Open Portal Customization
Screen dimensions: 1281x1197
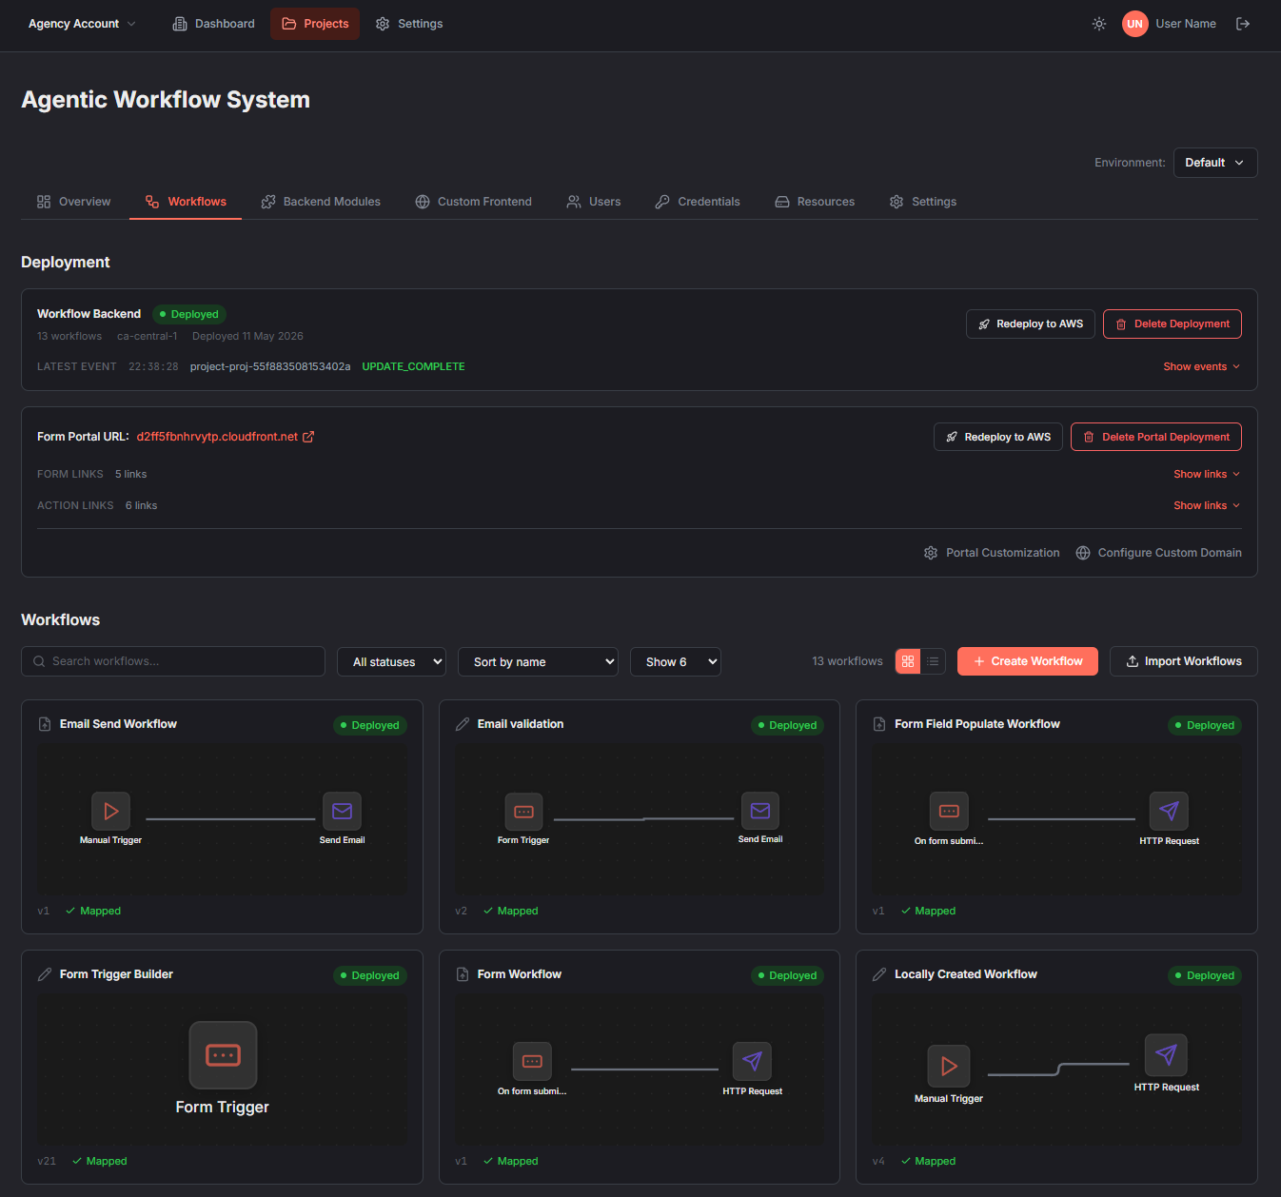tap(992, 553)
